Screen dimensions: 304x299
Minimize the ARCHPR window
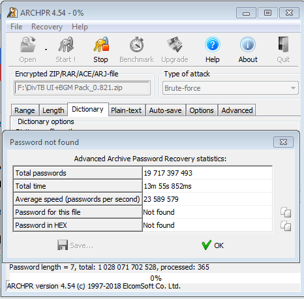tap(246, 13)
